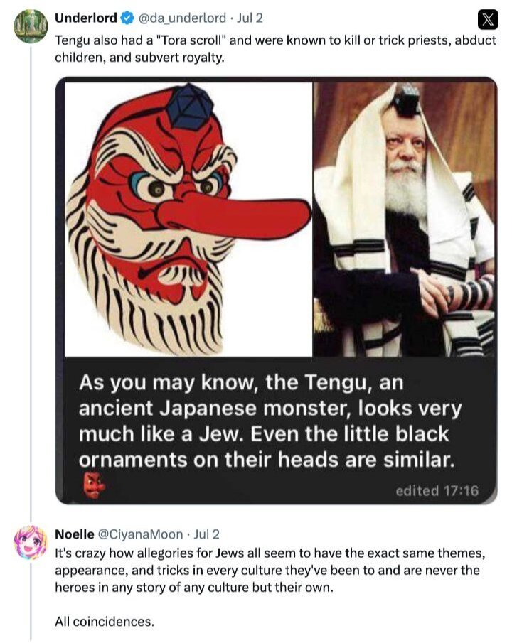Screen dimensions: 512x643
Task: Click the 'All coincidences.' line
Action: click(x=105, y=622)
